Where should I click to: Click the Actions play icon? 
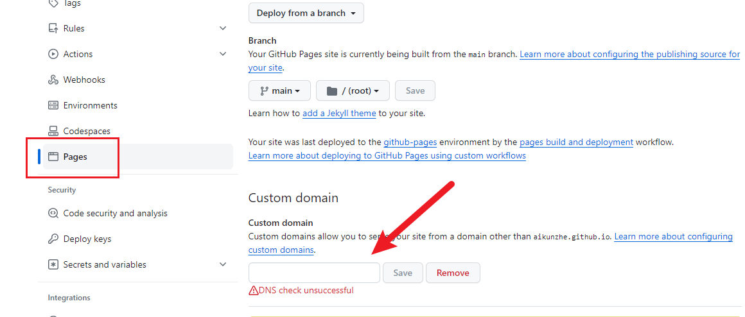(x=53, y=54)
